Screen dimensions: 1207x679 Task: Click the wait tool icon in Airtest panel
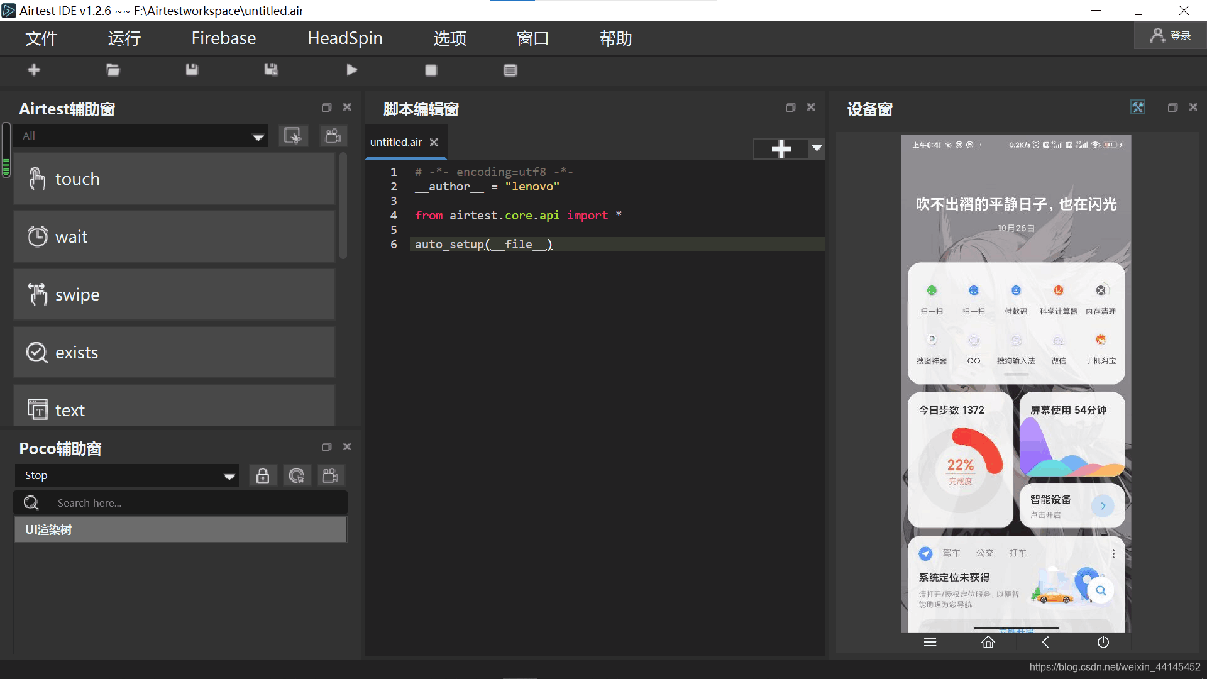[36, 236]
